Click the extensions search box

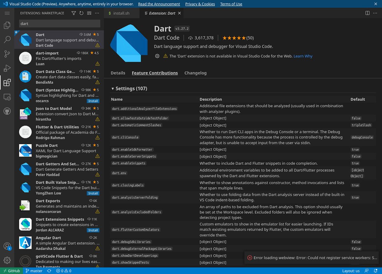coord(60,23)
